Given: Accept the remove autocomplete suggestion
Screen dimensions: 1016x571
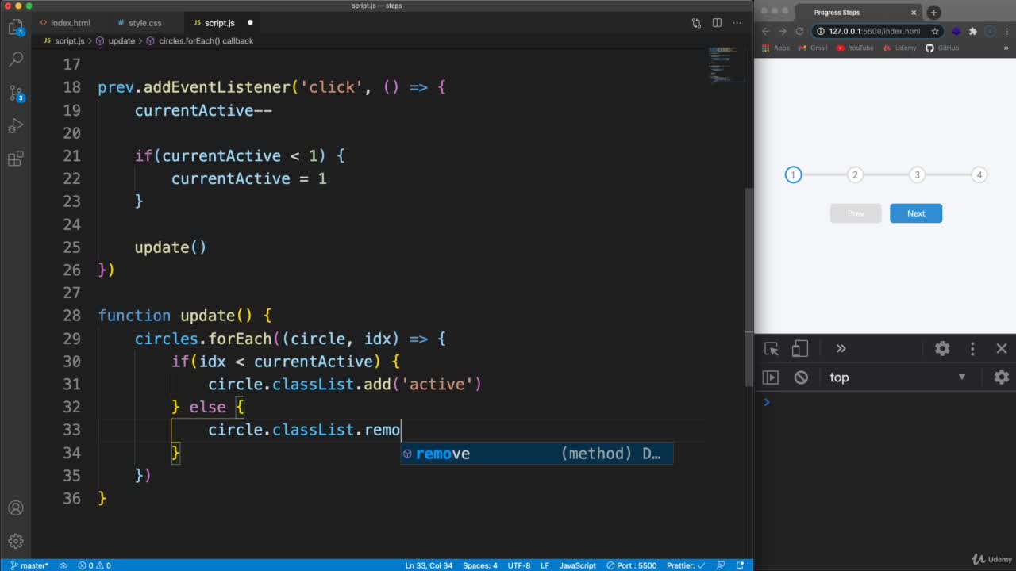Looking at the screenshot, I should click(537, 454).
